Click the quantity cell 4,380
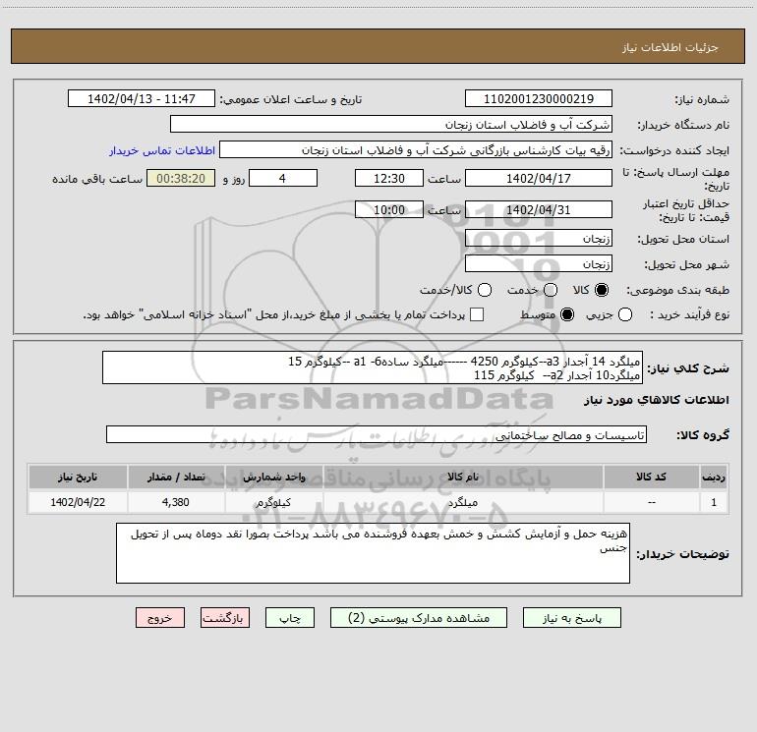 pyautogui.click(x=176, y=502)
